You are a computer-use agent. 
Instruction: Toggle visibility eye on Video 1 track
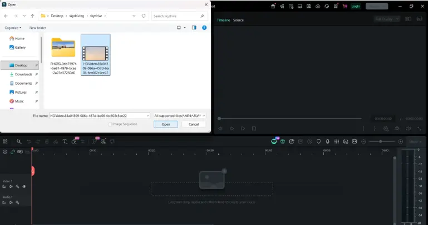24,187
